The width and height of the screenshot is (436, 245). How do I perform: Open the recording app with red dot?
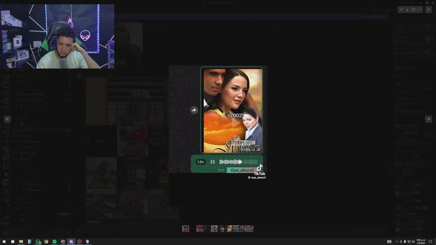[79, 242]
